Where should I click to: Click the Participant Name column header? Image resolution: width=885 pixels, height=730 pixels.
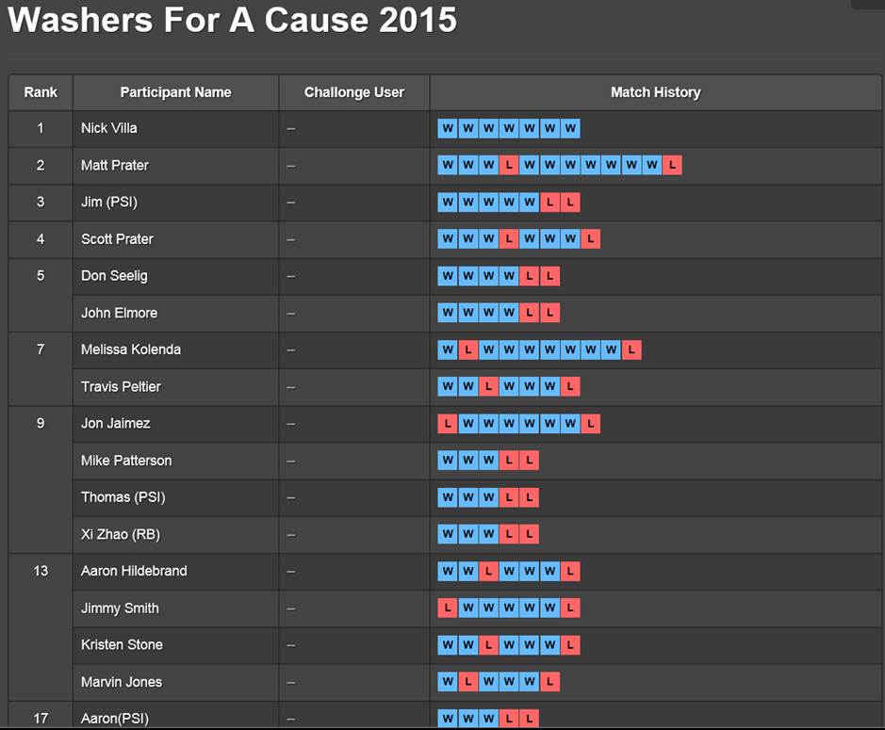pos(175,92)
